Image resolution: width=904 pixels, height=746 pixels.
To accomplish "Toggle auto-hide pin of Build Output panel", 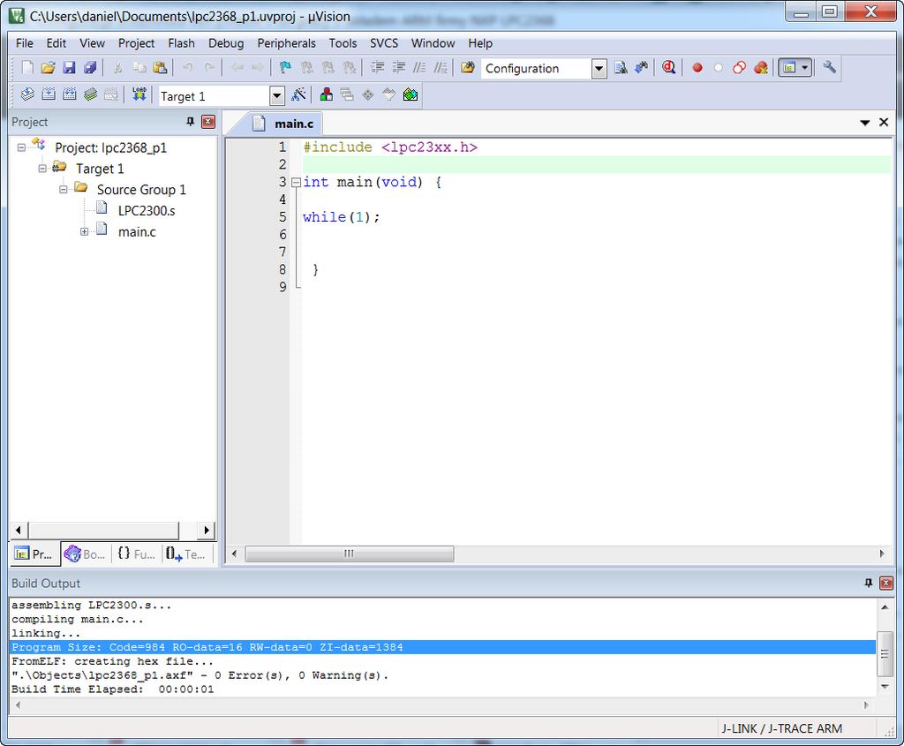I will [x=869, y=583].
